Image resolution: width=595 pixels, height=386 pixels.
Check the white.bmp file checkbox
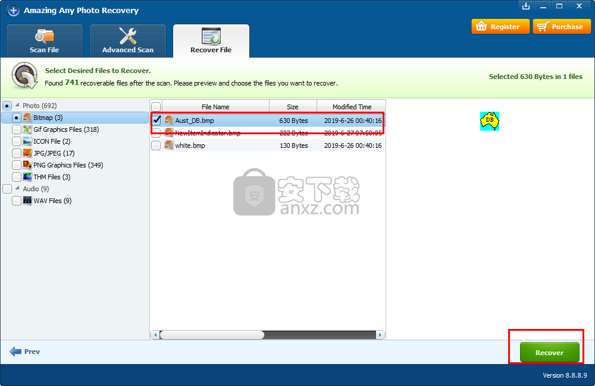[x=156, y=145]
